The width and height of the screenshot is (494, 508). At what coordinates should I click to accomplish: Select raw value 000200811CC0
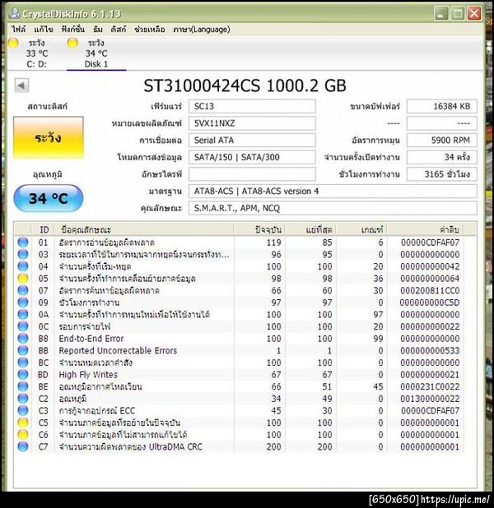click(x=430, y=290)
